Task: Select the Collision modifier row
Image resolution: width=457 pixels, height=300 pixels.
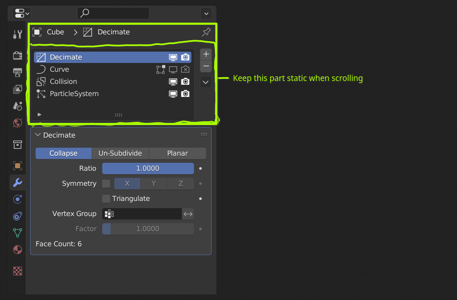Action: pyautogui.click(x=113, y=82)
